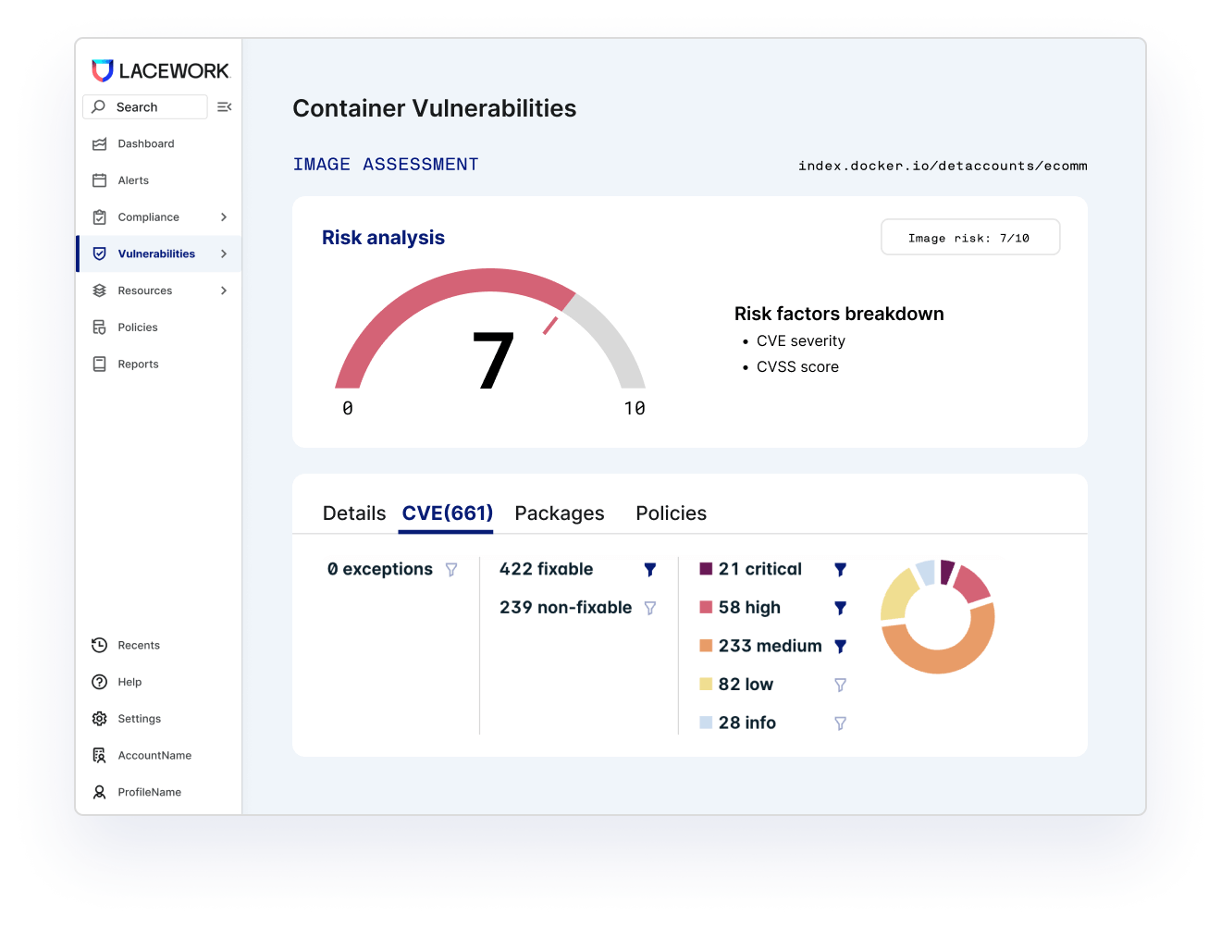Expand the Resources section chevron
This screenshot has width=1221, height=927.
pyautogui.click(x=224, y=291)
